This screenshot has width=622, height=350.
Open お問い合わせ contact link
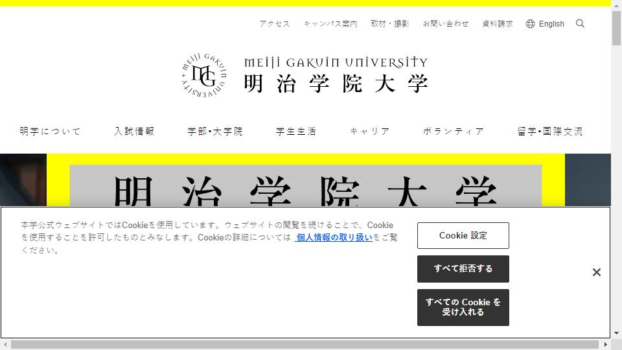[446, 24]
